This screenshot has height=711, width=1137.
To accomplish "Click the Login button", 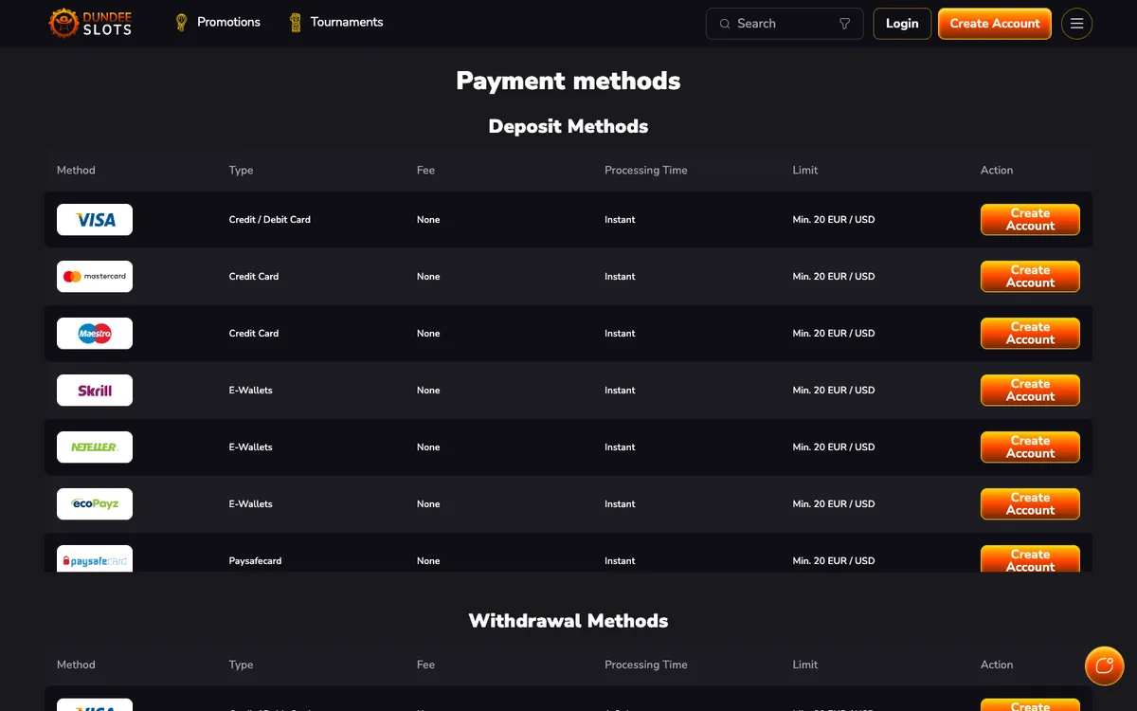I will coord(902,24).
